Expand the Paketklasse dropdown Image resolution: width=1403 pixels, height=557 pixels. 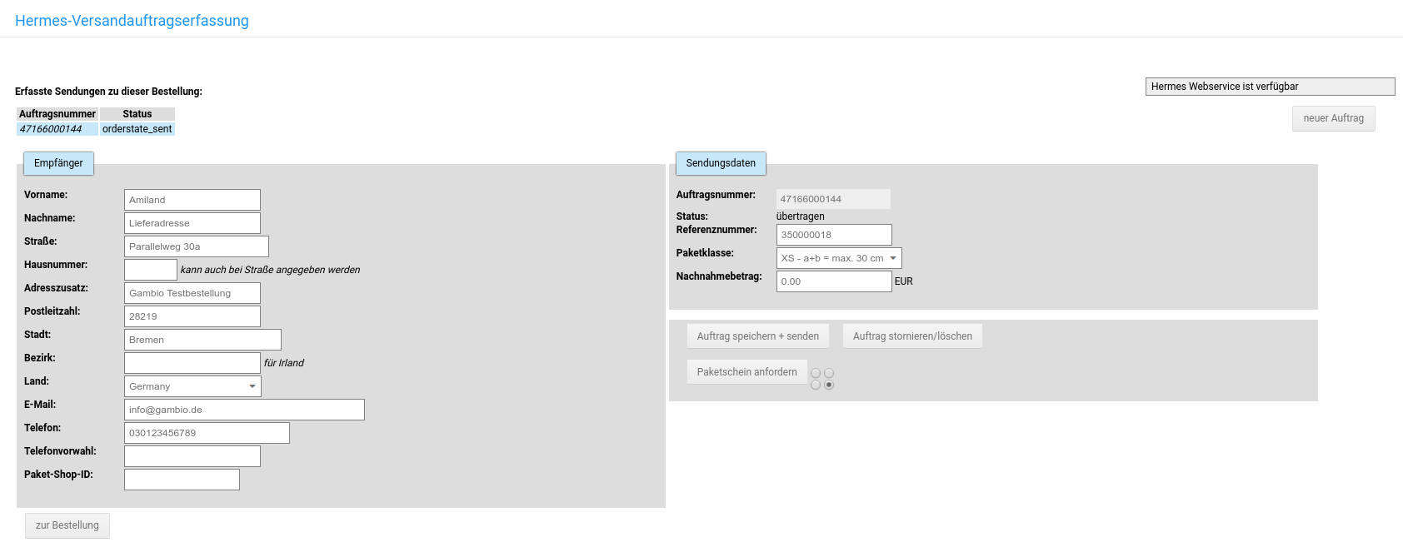click(838, 258)
